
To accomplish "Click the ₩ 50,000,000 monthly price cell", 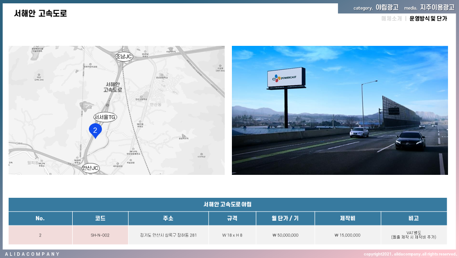I will click(284, 235).
